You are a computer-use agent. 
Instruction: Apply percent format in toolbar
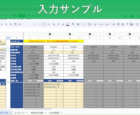(x=6, y=24)
